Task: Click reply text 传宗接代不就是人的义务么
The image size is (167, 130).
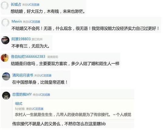Action: 59,124
